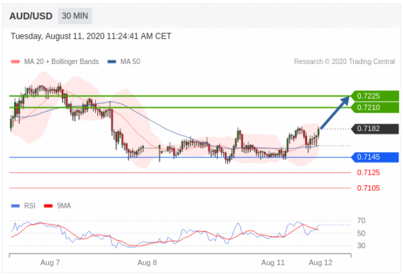Click the Aug 7 date axis label

(50, 263)
